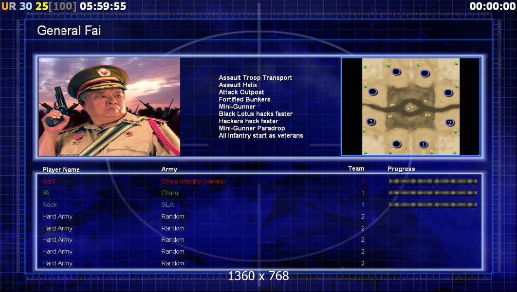Click the "Army" column header
517x292 pixels.
[169, 169]
